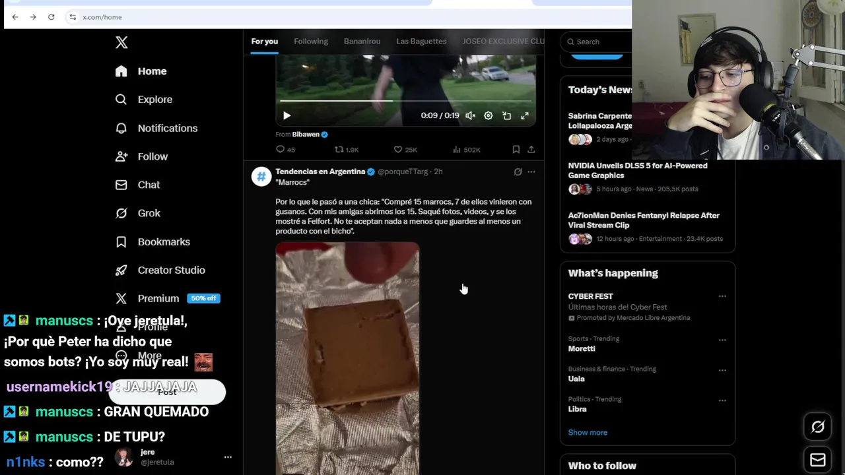The image size is (845, 475).
Task: Open Notifications in sidebar
Action: click(x=156, y=128)
